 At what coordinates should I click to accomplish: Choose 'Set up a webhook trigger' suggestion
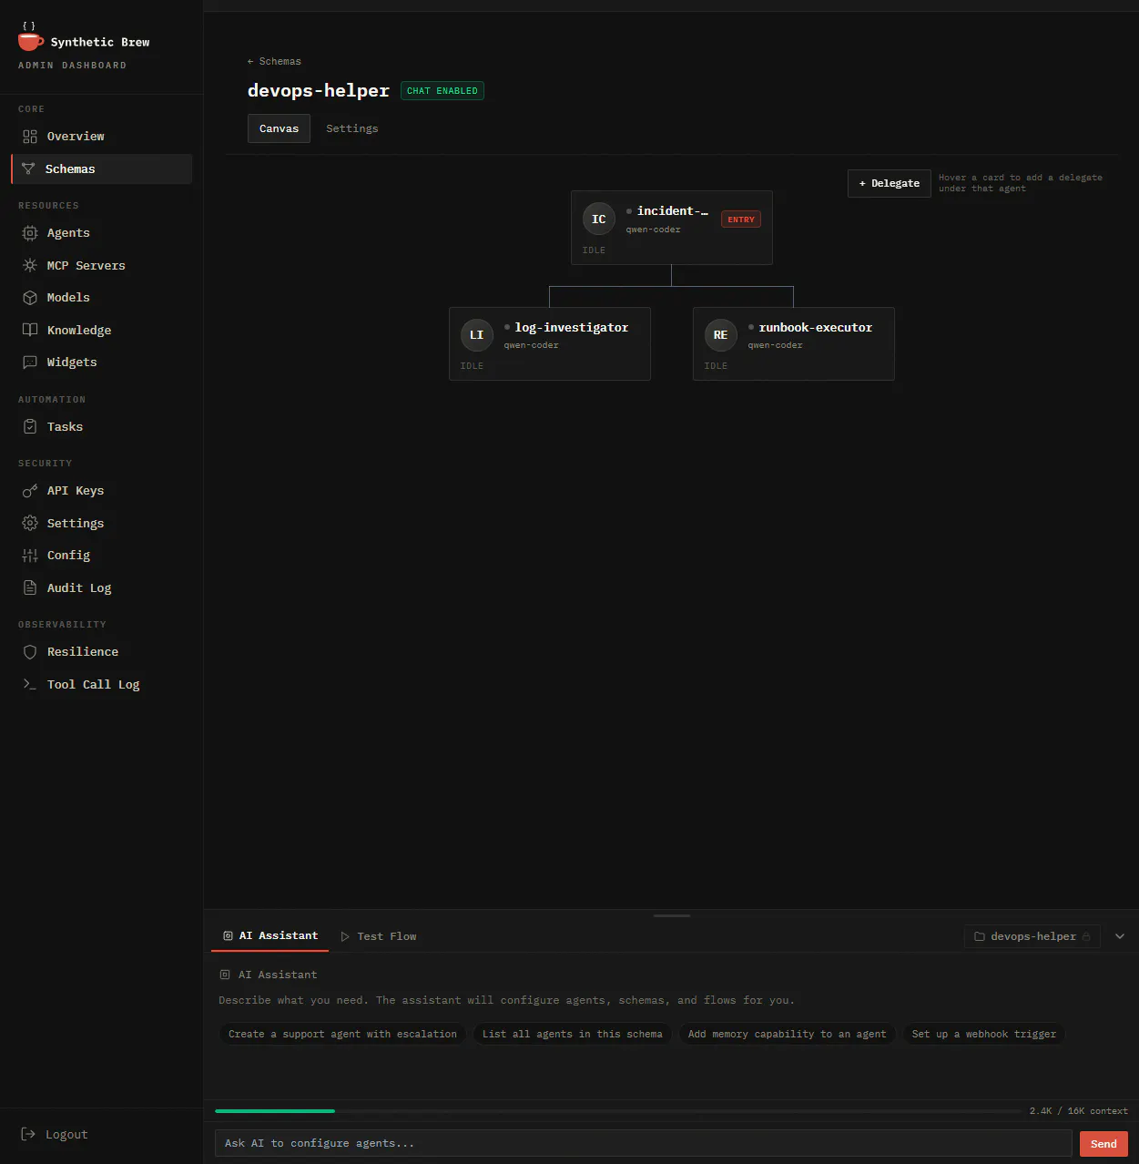984,1034
